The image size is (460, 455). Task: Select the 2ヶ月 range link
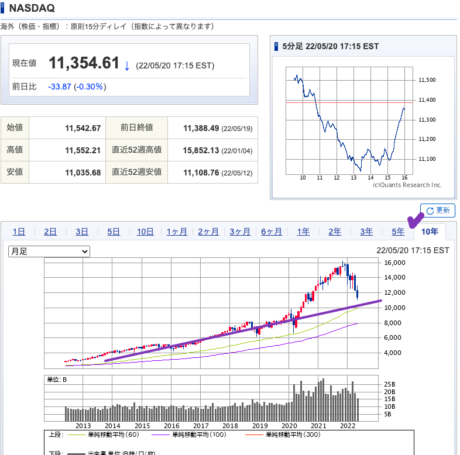pyautogui.click(x=208, y=232)
